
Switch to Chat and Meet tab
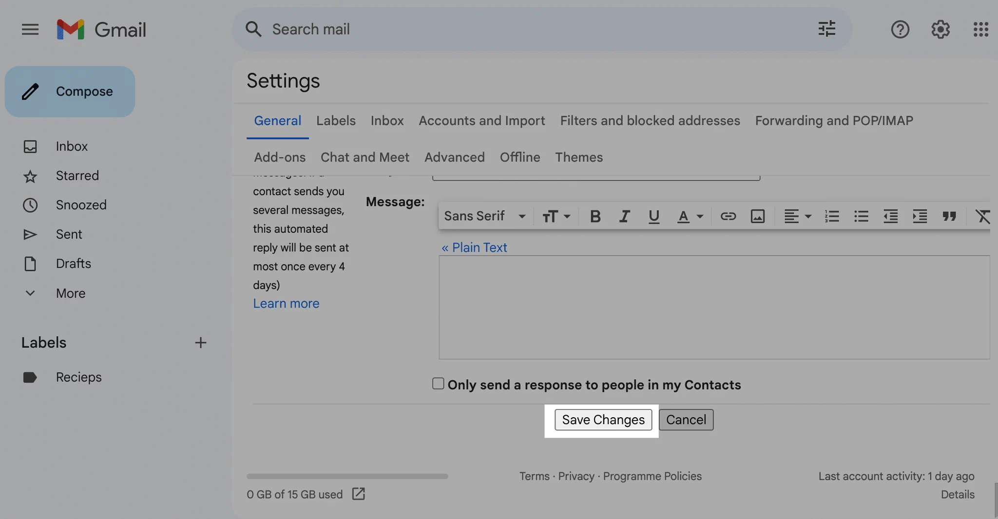point(365,157)
